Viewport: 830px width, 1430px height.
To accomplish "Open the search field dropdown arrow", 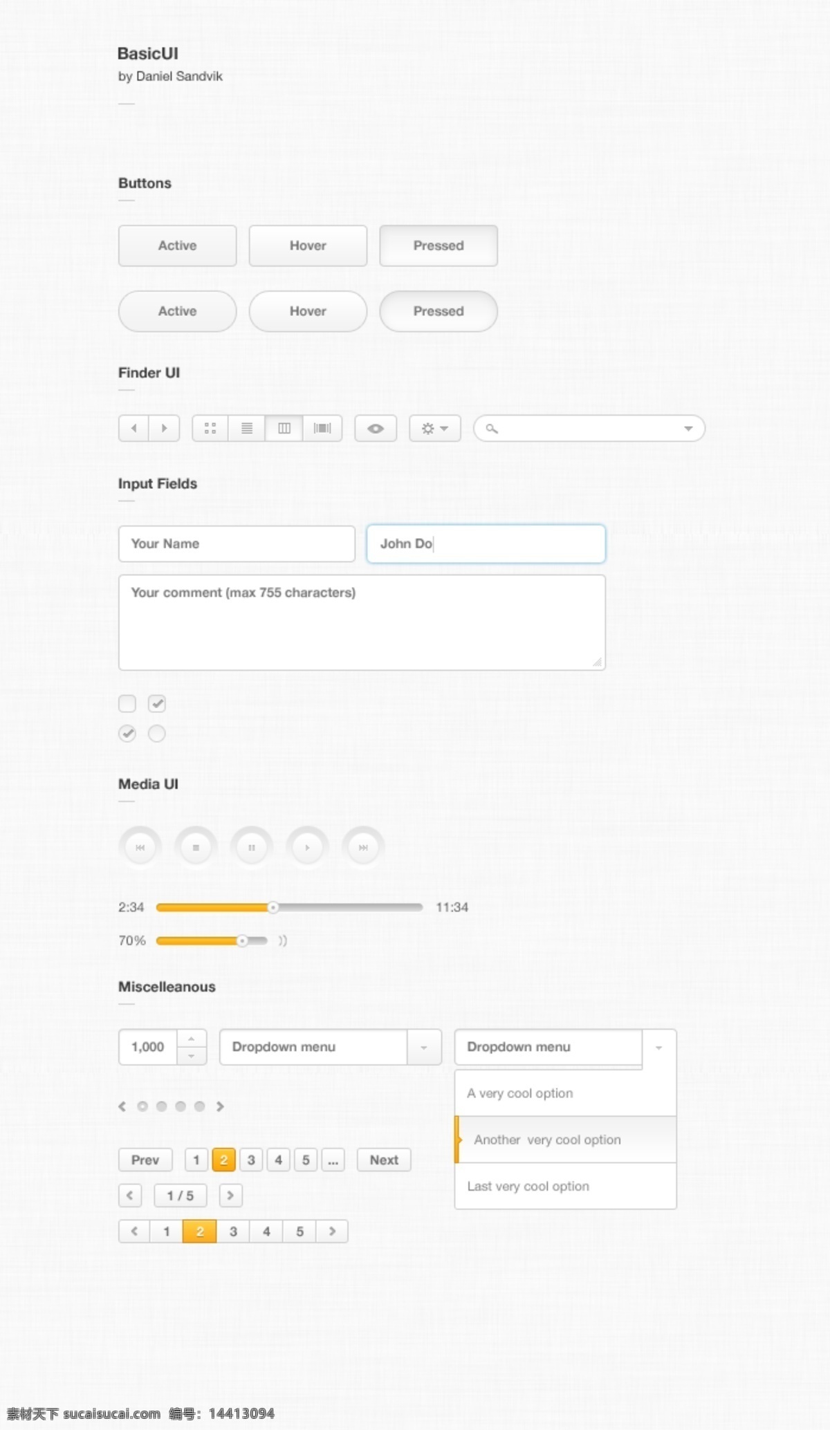I will (688, 429).
